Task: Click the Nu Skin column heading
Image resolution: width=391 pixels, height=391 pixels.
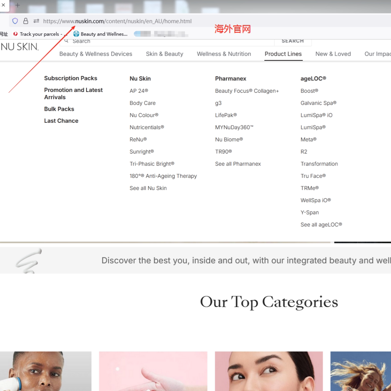Action: (140, 79)
